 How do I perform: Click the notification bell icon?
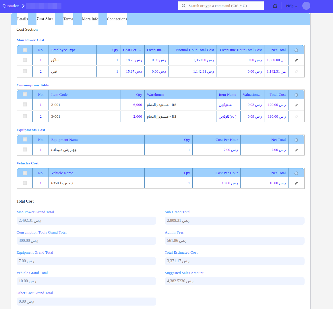275,6
